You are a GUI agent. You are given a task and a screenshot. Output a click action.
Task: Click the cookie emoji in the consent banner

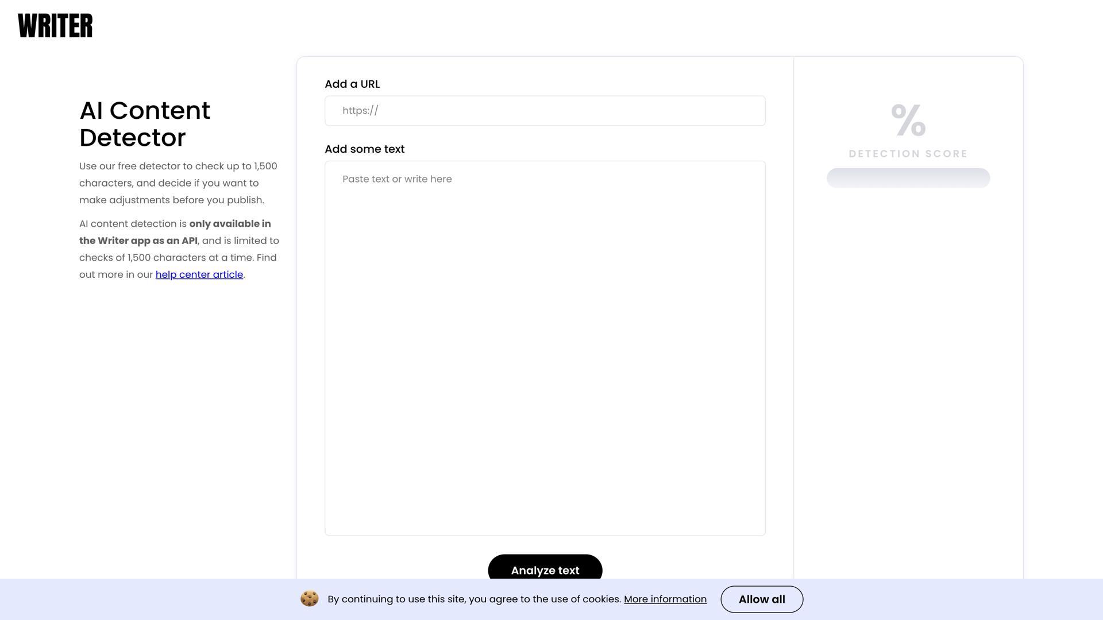tap(309, 599)
